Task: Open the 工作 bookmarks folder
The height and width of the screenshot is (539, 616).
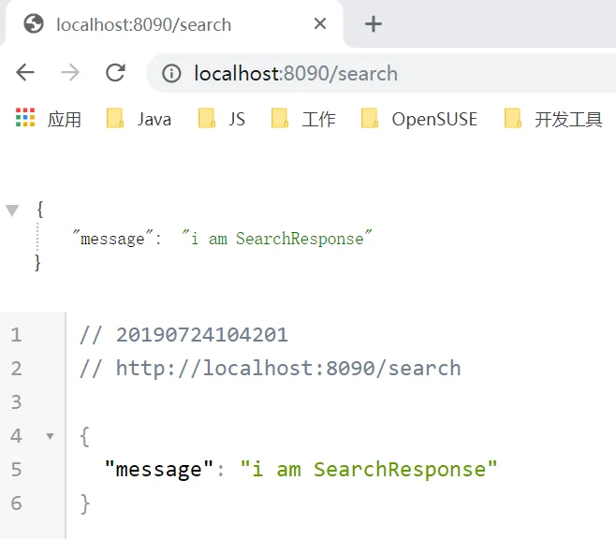Action: tap(304, 119)
